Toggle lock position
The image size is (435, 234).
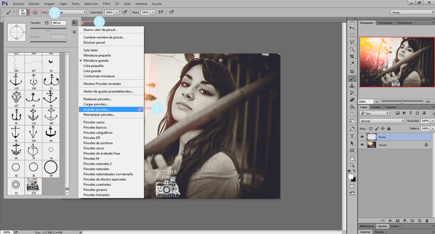tap(383, 128)
